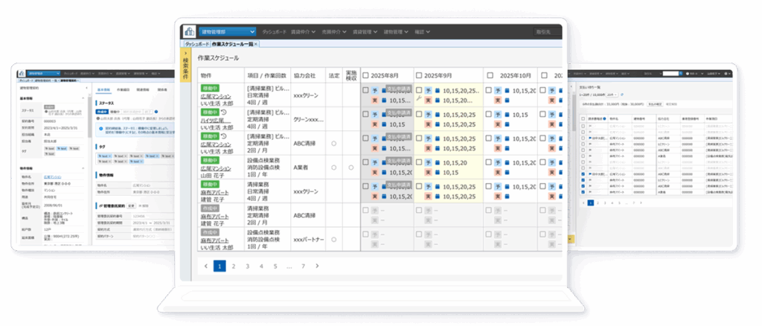Toggle the 2025年10月 column header checkbox

click(x=488, y=75)
